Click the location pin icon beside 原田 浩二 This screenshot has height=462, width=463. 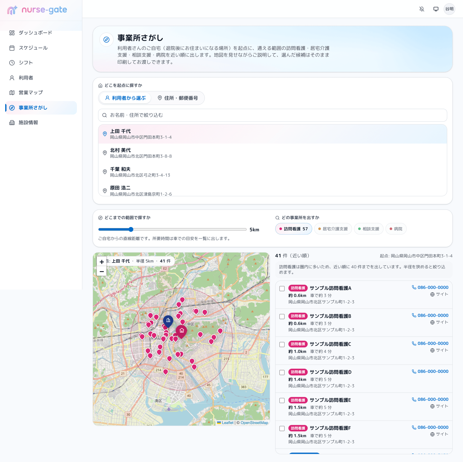coord(105,191)
